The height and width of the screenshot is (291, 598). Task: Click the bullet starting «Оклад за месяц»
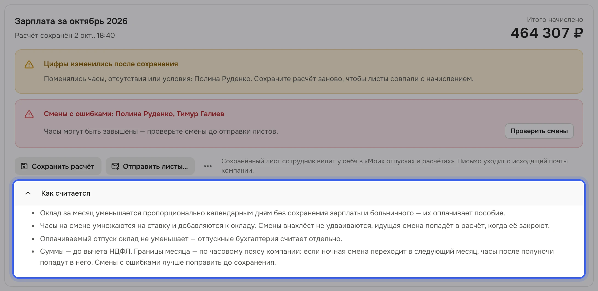[272, 213]
